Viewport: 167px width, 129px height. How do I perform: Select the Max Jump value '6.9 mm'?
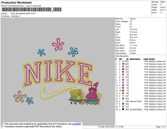pyautogui.click(x=133, y=51)
